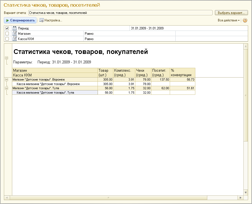Click the Период calendar icon
252x204 pixels.
15,28
